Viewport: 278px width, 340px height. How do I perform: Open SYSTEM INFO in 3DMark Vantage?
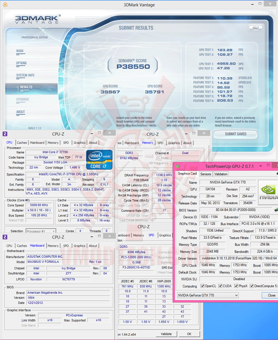[25, 75]
